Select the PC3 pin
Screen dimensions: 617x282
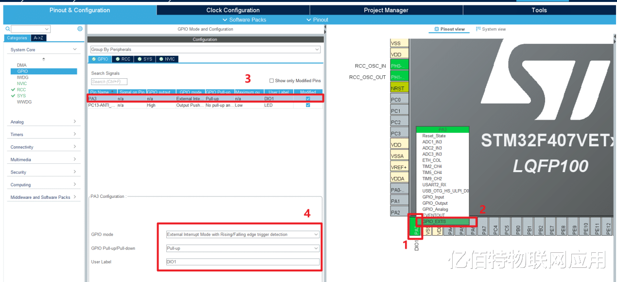click(400, 133)
